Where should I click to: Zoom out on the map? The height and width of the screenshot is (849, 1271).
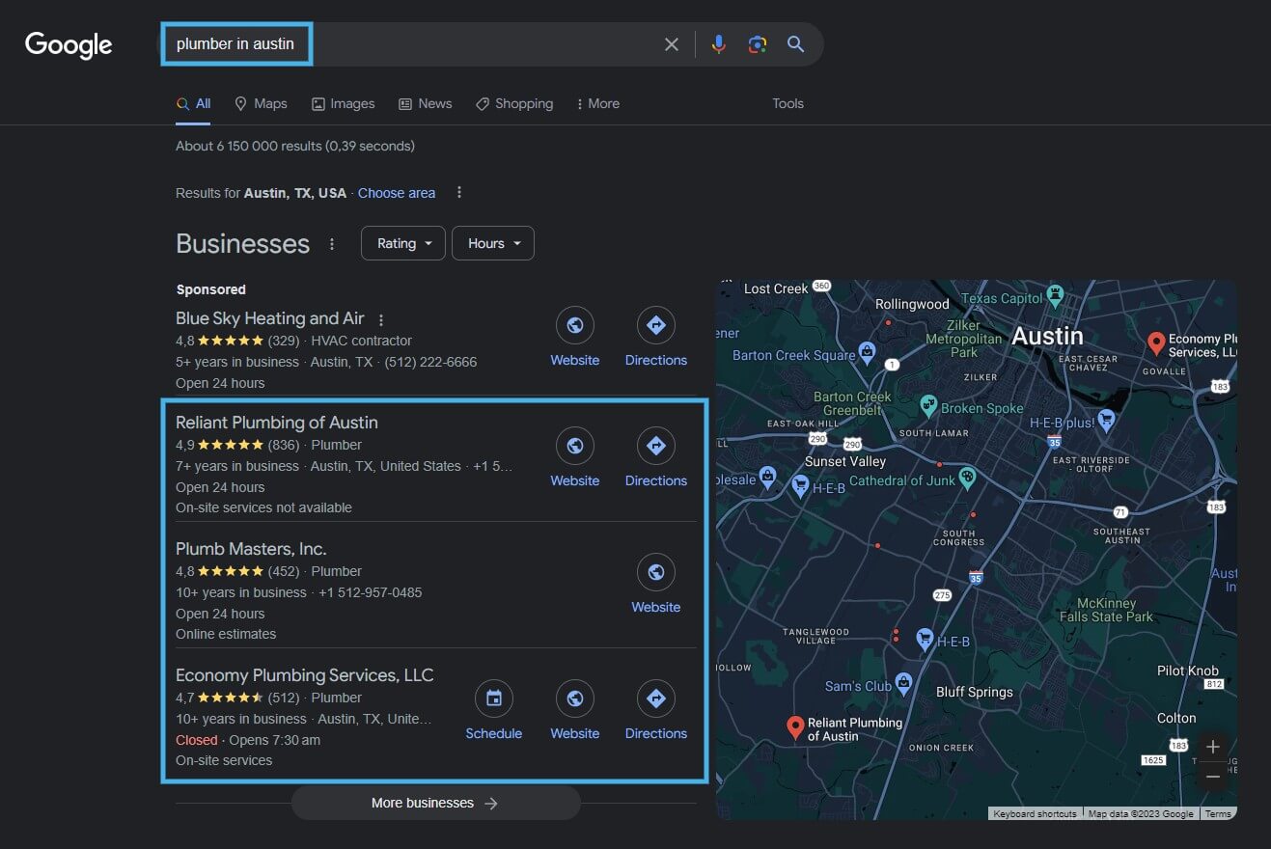1212,776
